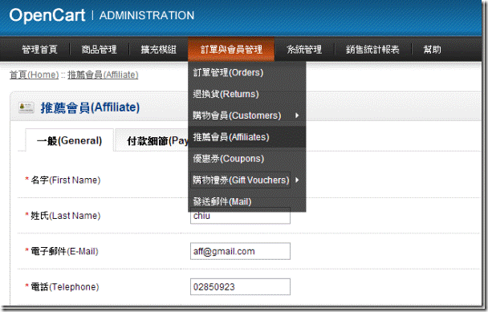Viewport: 488px width, 312px height.
Task: Click the Telephone input field
Action: pos(240,286)
